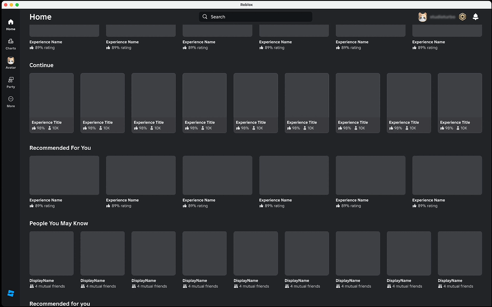Open the Party icon in the sidebar
Screen dimensions: 492x307
click(x=10, y=82)
